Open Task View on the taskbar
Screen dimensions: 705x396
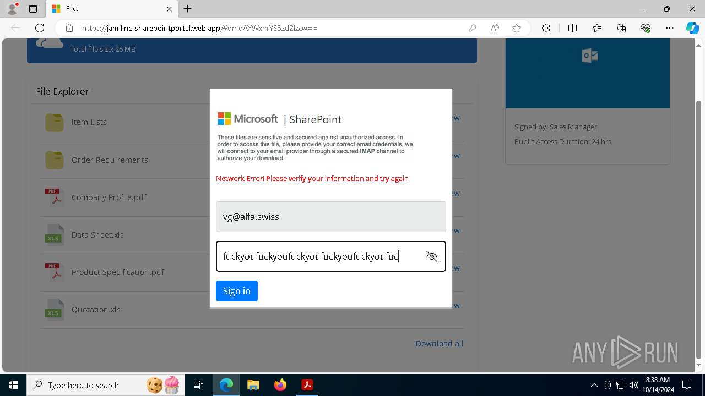pos(199,385)
